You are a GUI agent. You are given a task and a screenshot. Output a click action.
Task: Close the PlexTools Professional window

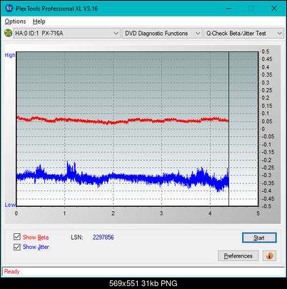coord(274,9)
